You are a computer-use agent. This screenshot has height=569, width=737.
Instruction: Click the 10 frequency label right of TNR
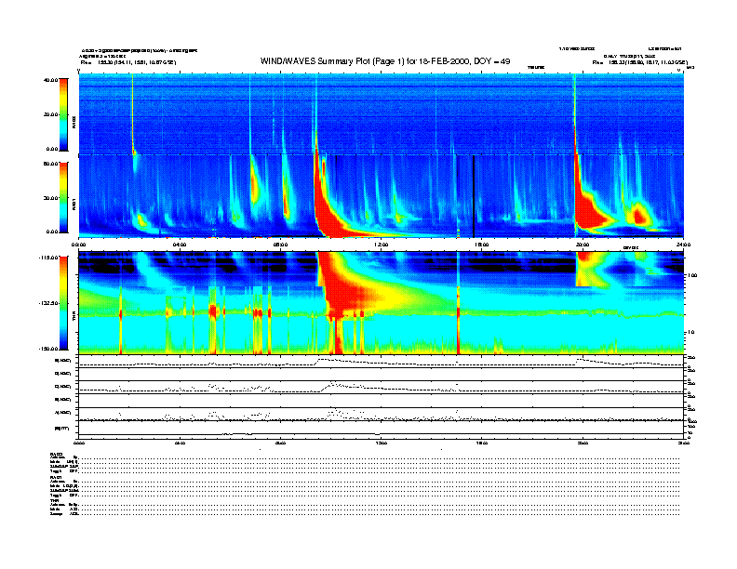692,333
